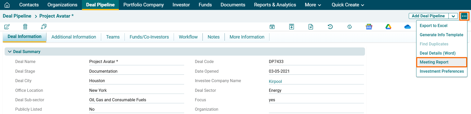Choose Export to Excel option

pos(433,26)
